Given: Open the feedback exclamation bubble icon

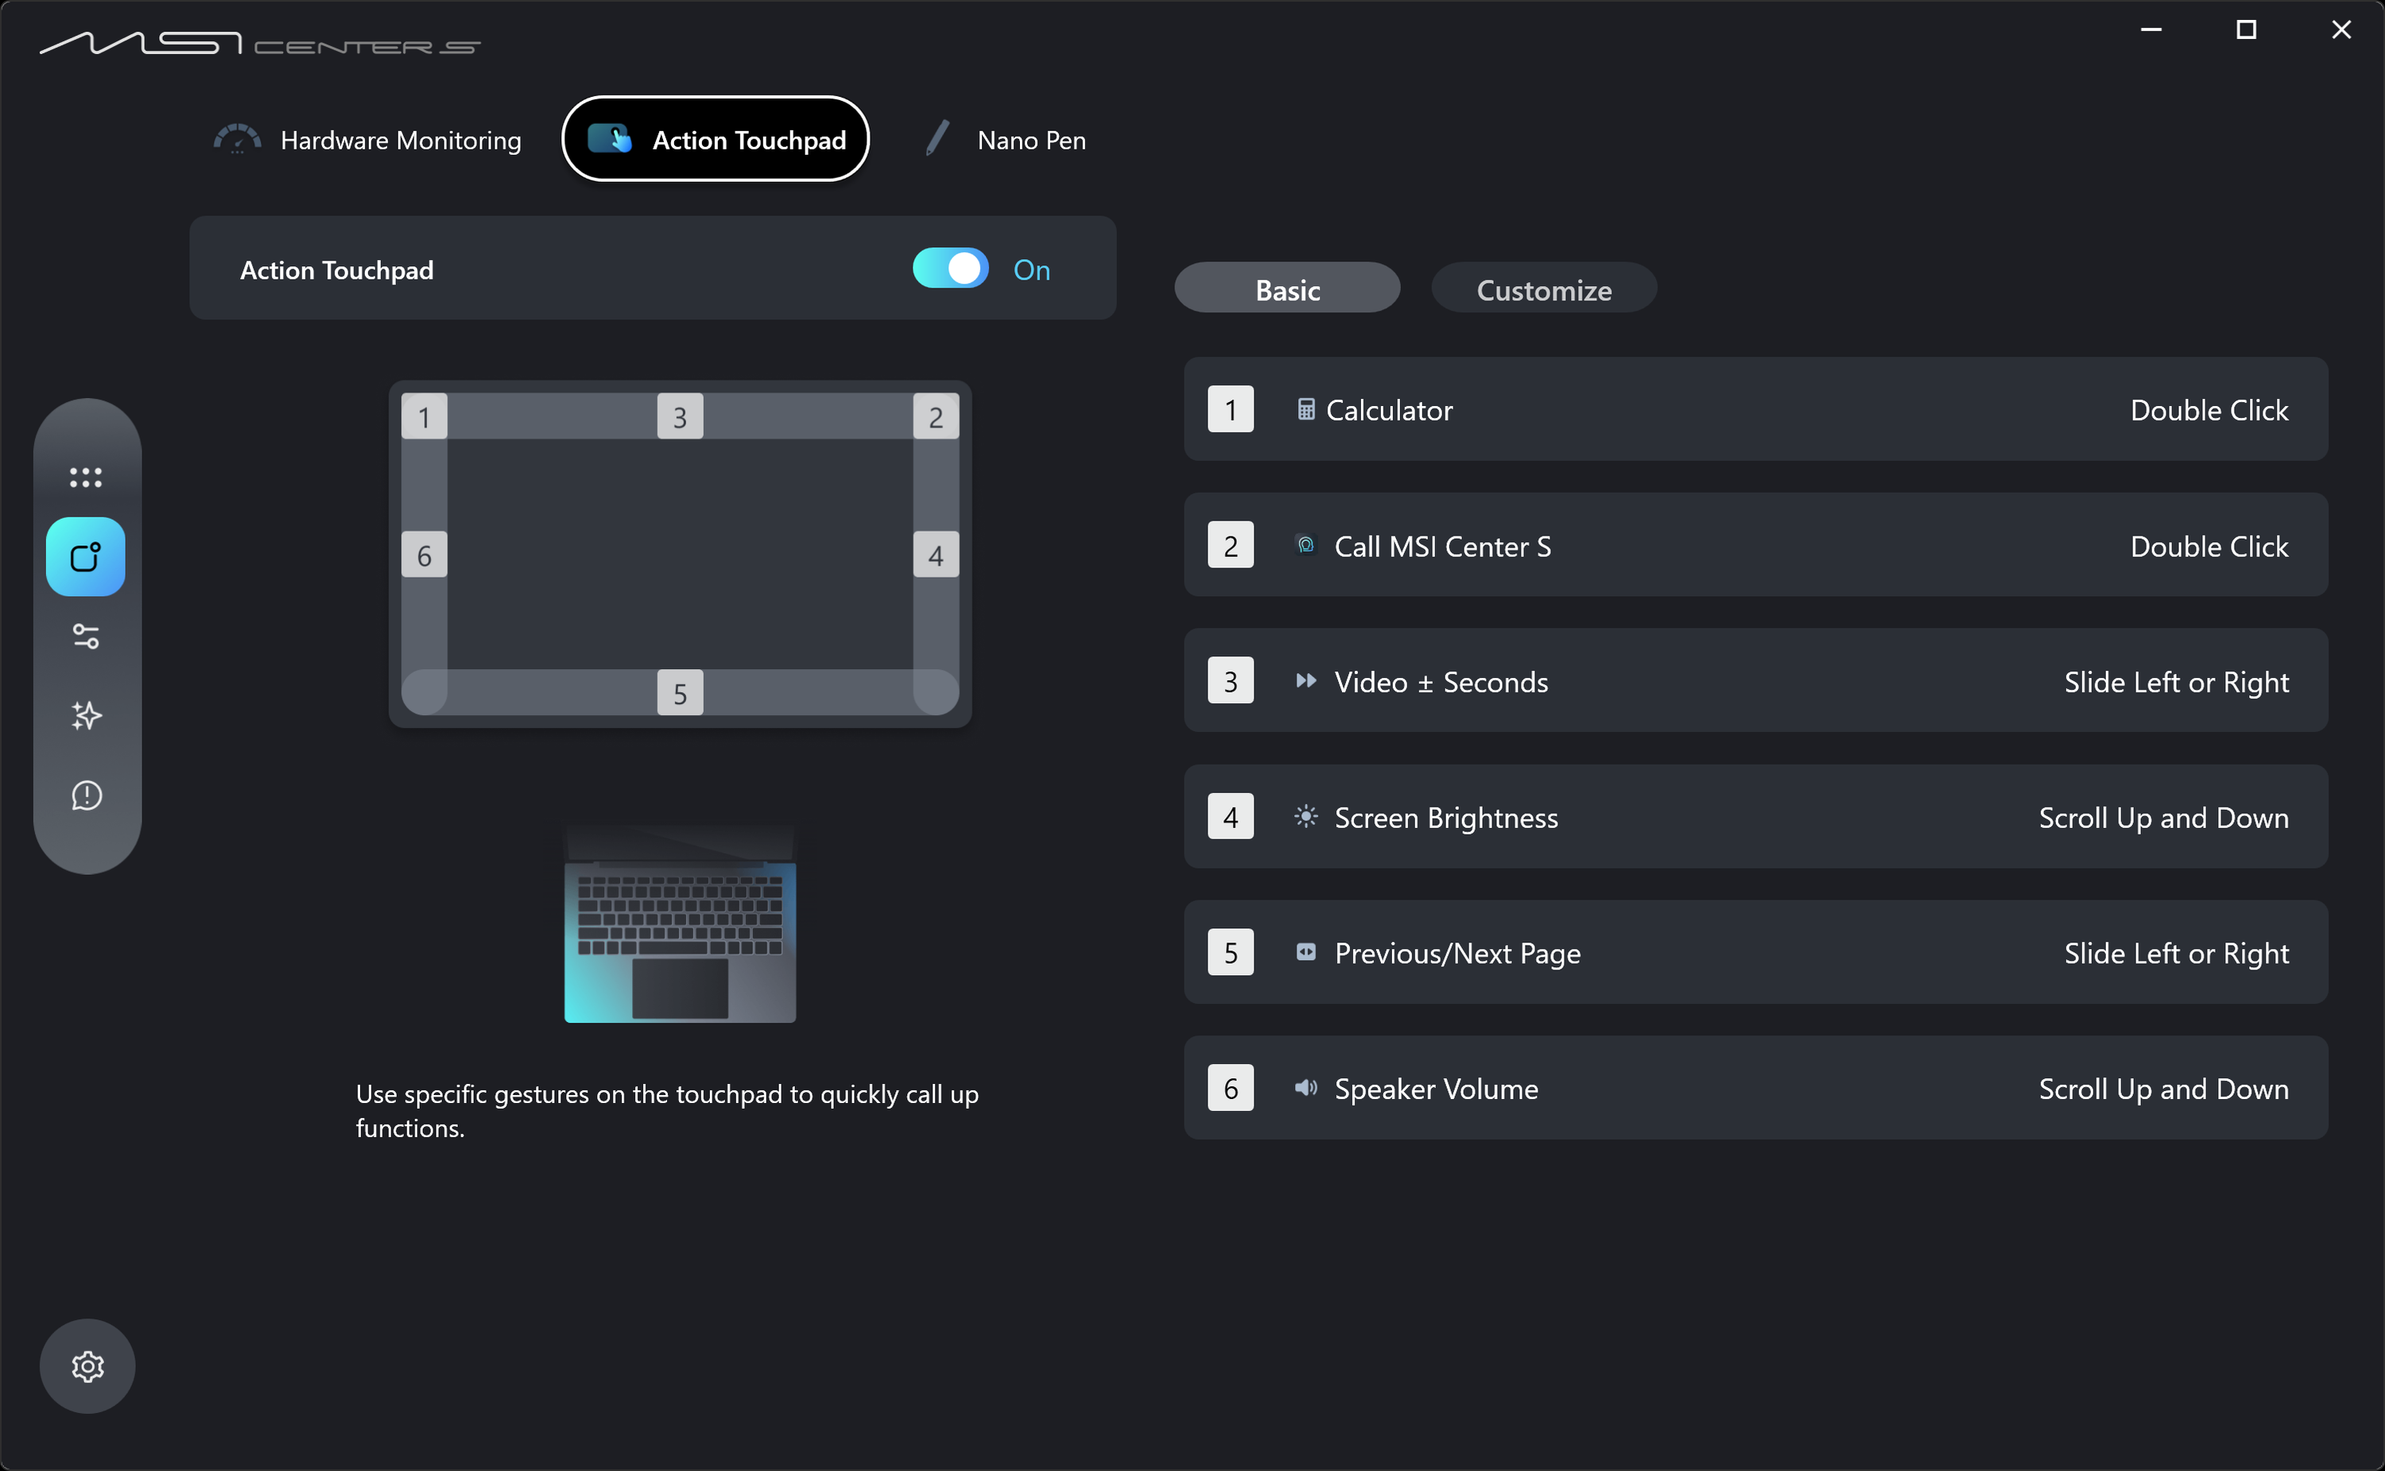Looking at the screenshot, I should coord(86,796).
